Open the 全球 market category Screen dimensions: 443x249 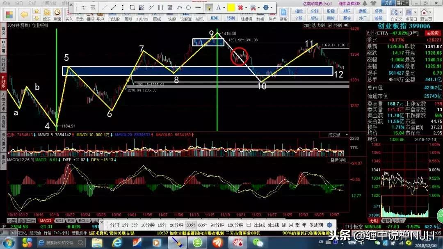pos(315,11)
